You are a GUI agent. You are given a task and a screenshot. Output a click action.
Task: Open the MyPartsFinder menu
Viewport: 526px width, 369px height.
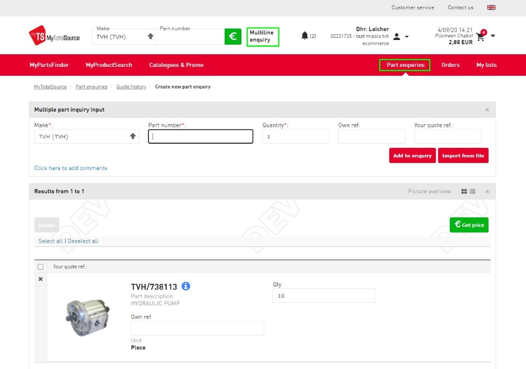(49, 65)
